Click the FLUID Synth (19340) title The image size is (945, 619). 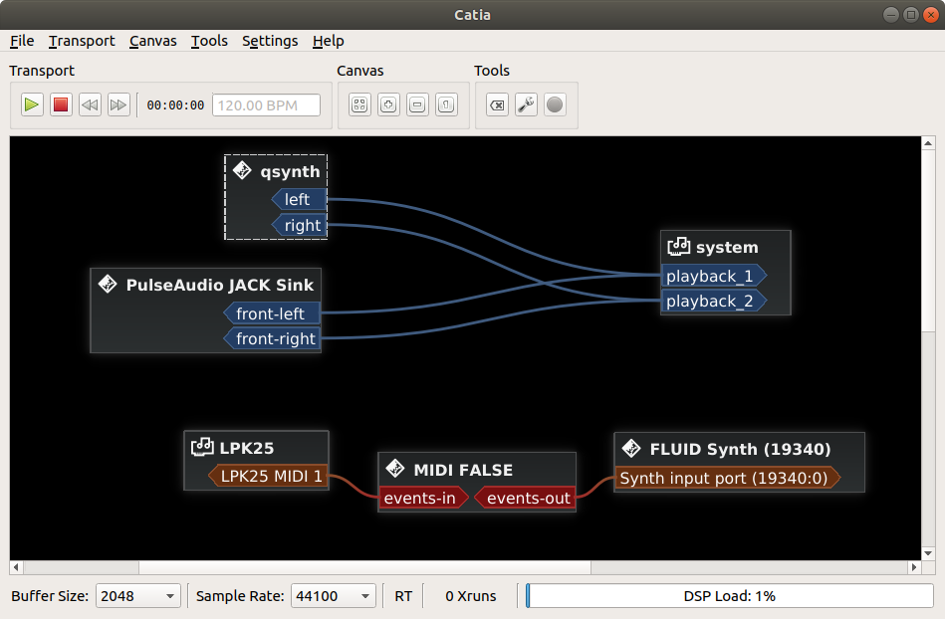coord(740,449)
